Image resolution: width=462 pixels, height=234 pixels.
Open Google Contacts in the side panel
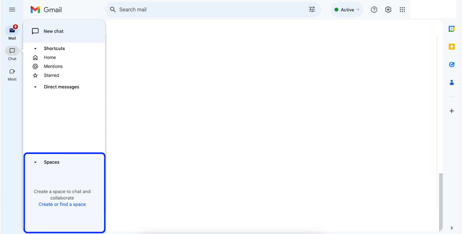click(451, 82)
